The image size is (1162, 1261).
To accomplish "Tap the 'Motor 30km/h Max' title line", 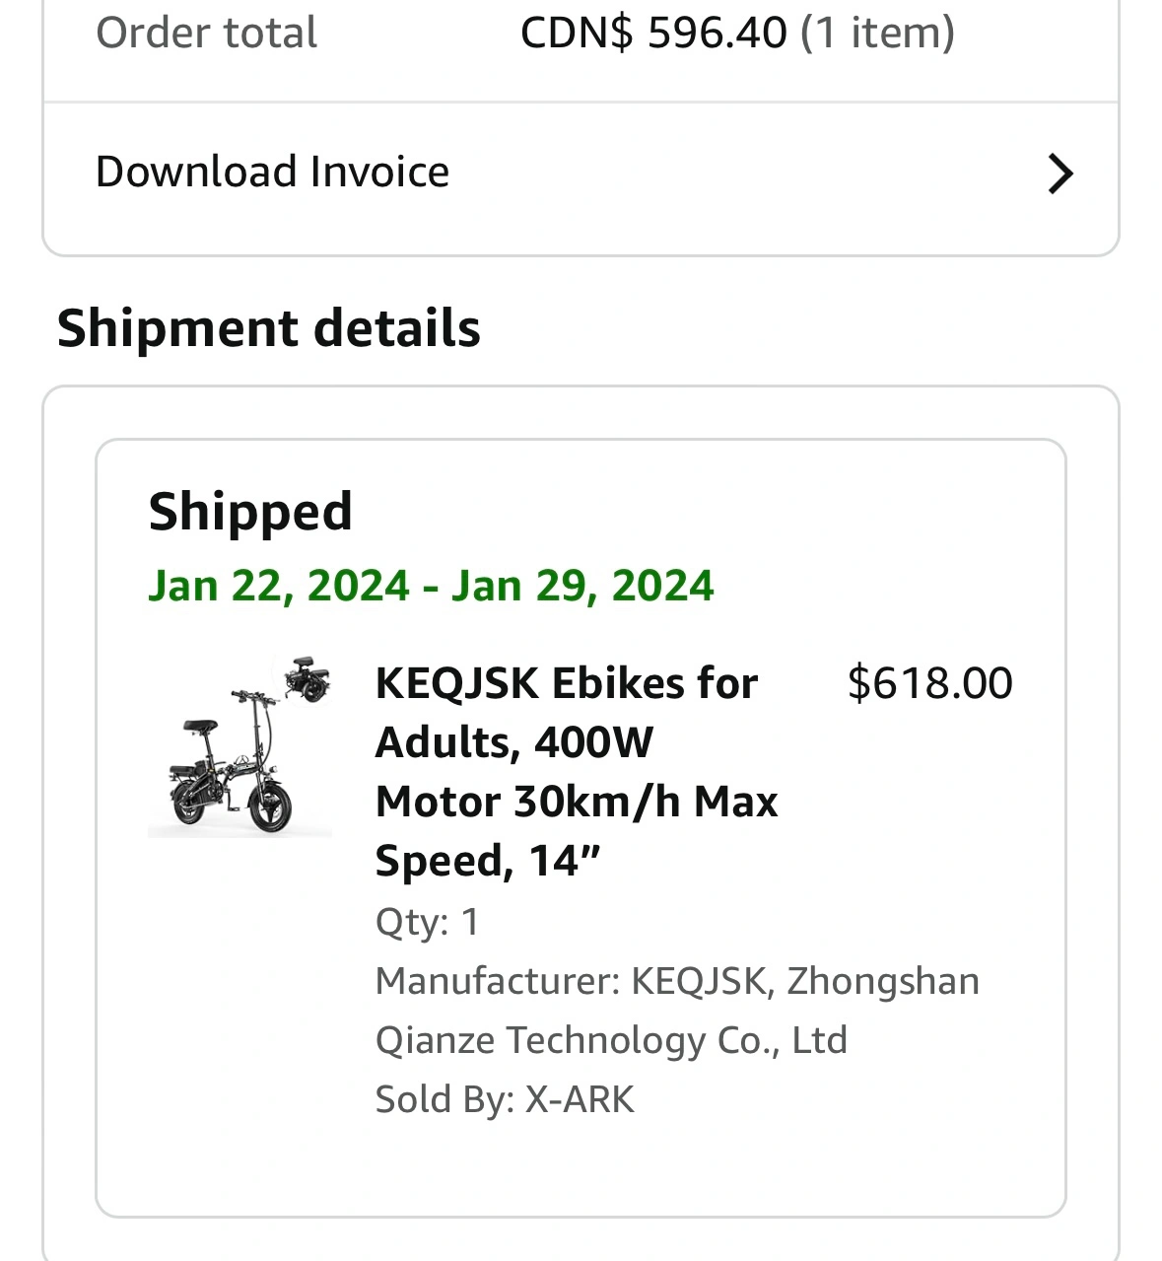I will (x=577, y=802).
